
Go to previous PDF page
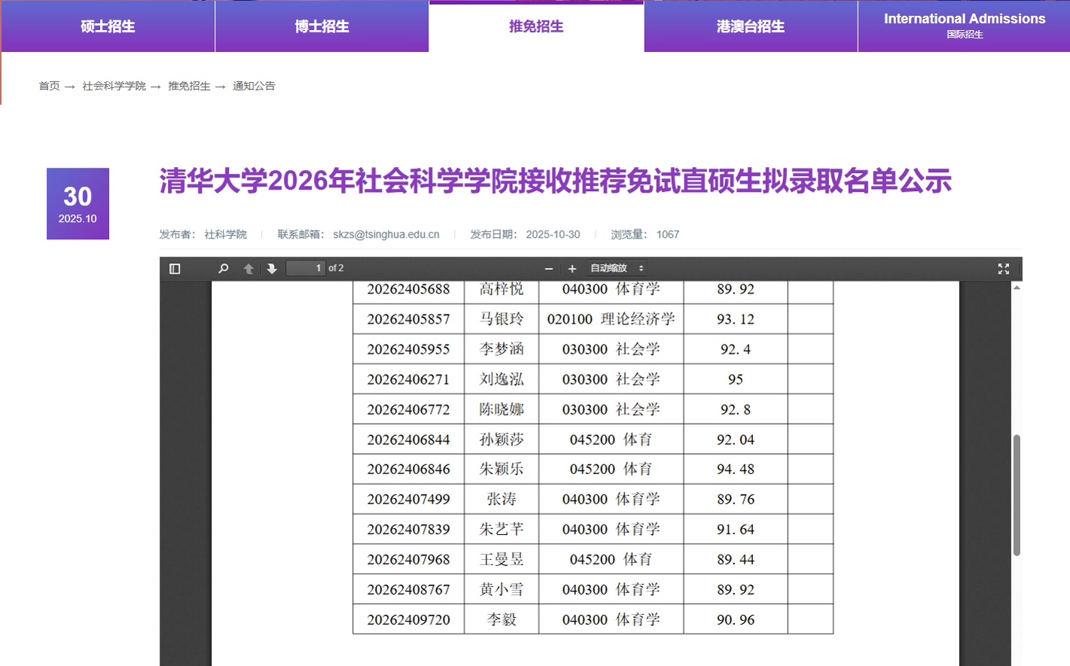(248, 269)
